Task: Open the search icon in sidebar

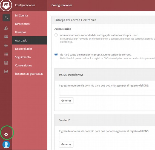Action: [x=6, y=18]
